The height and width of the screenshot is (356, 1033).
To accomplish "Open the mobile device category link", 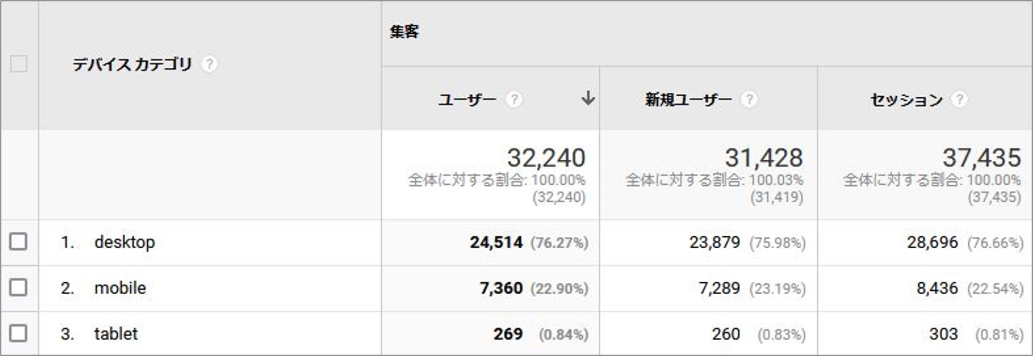I will point(120,288).
